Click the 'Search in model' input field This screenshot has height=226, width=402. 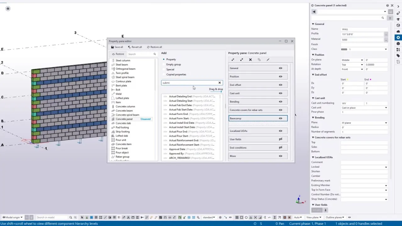coord(52,217)
